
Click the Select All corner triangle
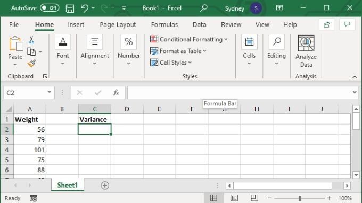(x=9, y=109)
